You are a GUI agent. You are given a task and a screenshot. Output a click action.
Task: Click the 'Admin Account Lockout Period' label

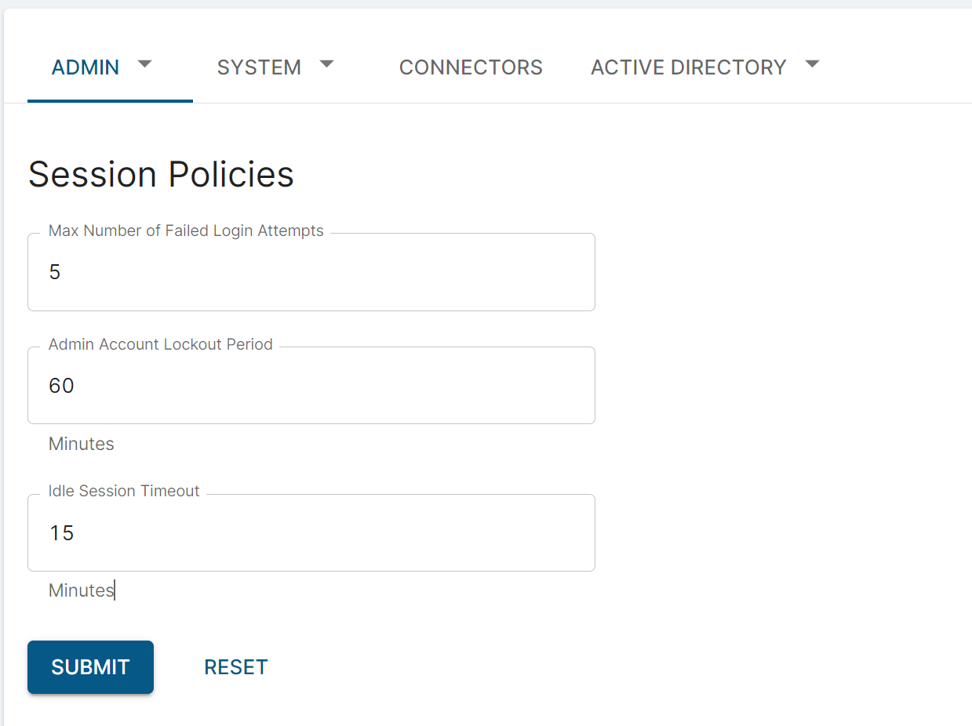pyautogui.click(x=160, y=344)
